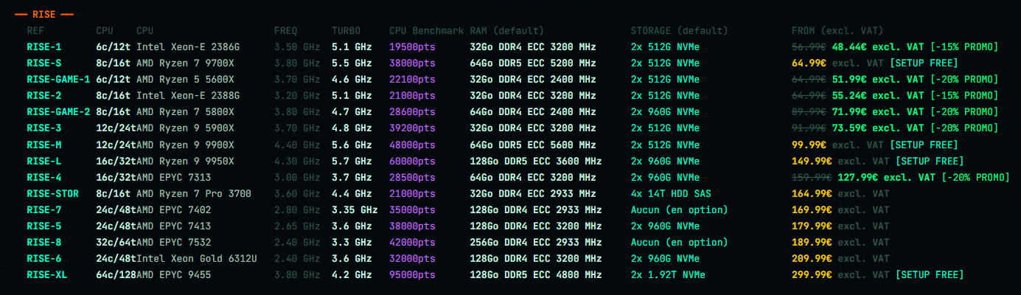Click the RISE-STOR storage server
This screenshot has height=295, width=1021.
[x=52, y=193]
